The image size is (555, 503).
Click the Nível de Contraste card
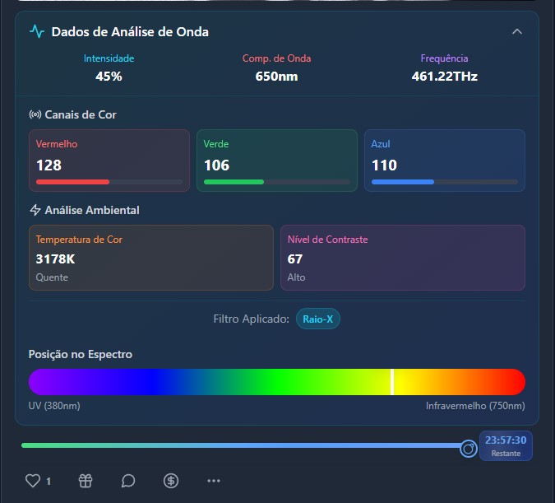[x=403, y=258]
